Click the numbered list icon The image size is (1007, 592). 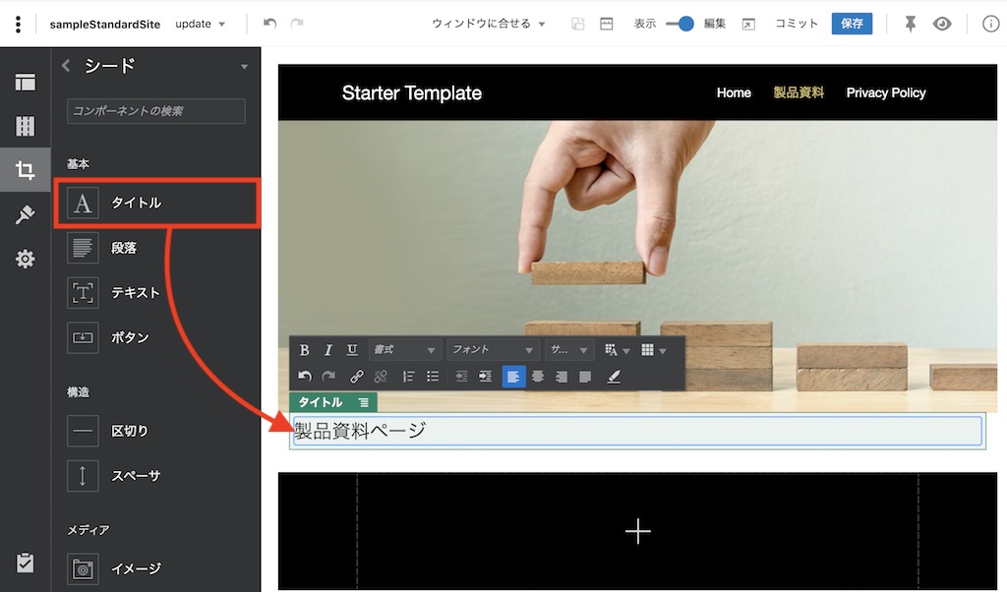click(x=408, y=377)
